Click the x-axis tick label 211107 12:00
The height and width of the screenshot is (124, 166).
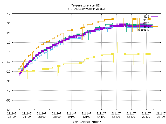coord(86,115)
